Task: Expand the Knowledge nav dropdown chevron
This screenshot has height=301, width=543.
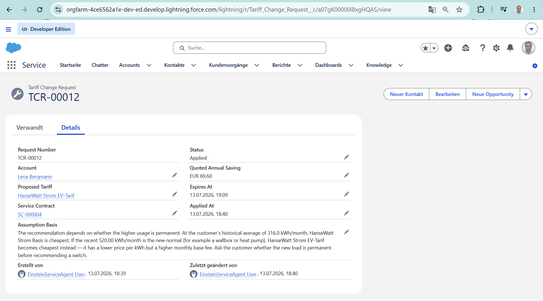Action: coord(401,65)
